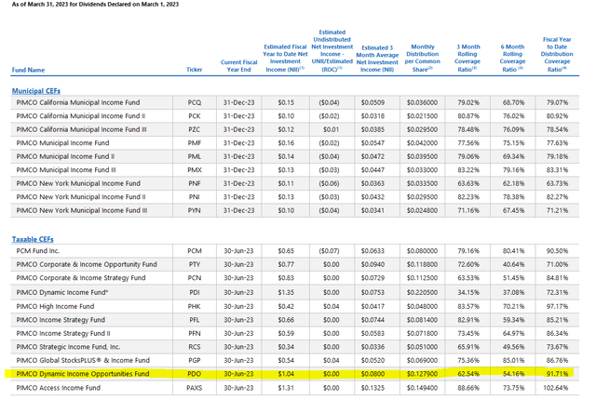
Task: Select PIMCO Corporate & Income Strategy Fund
Action: coord(81,278)
